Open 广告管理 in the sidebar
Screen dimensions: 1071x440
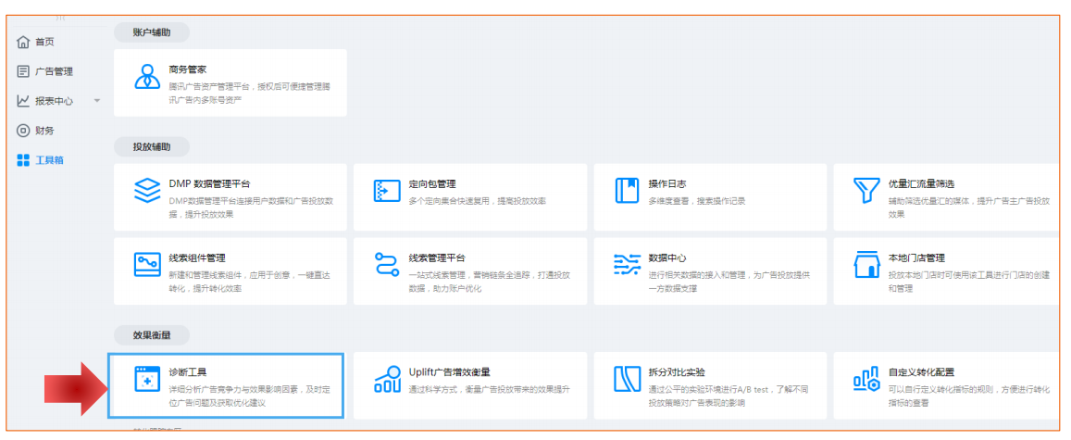53,71
